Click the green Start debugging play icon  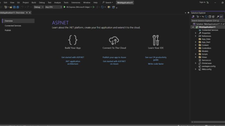(65, 7)
